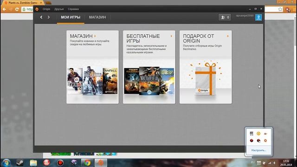Screen dimensions: 297x167
Task: Click the red-black-white ball tray popup icon
Action: pos(258,141)
